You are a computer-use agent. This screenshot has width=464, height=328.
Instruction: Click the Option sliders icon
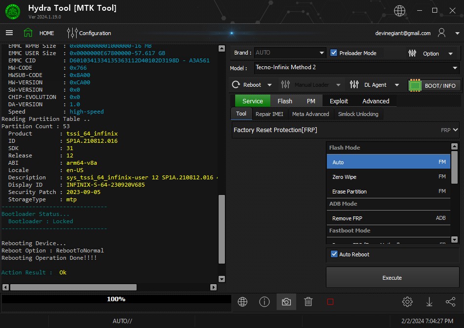(412, 53)
